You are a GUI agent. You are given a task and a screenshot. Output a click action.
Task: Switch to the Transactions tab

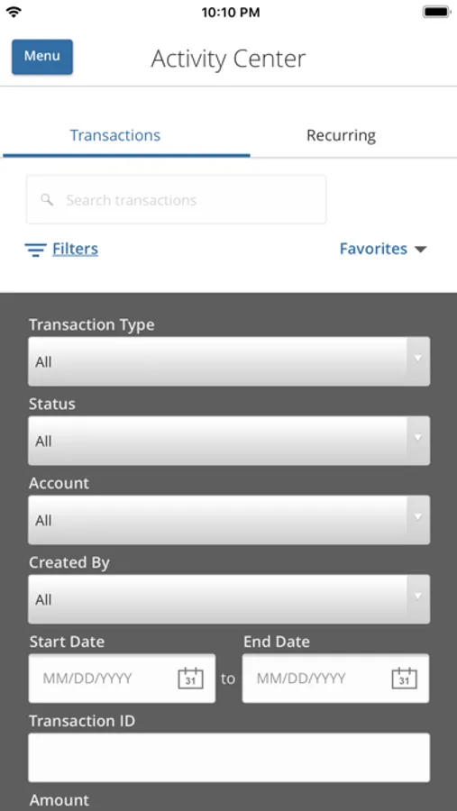[115, 135]
